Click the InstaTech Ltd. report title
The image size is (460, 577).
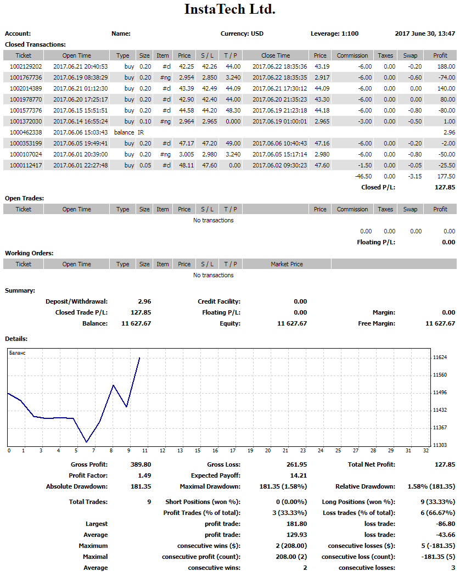pos(229,9)
